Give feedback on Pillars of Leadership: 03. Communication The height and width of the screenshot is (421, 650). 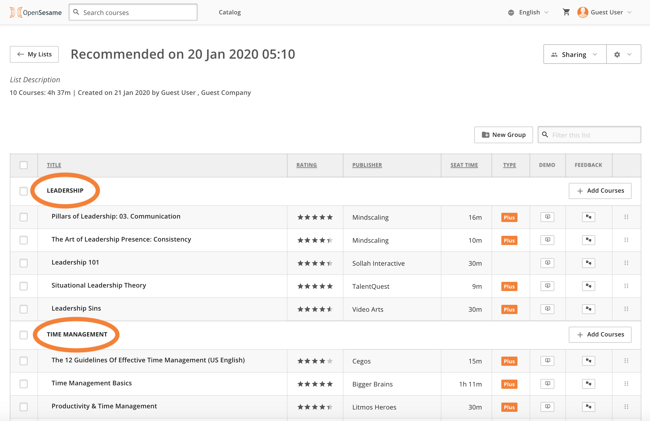pyautogui.click(x=588, y=217)
